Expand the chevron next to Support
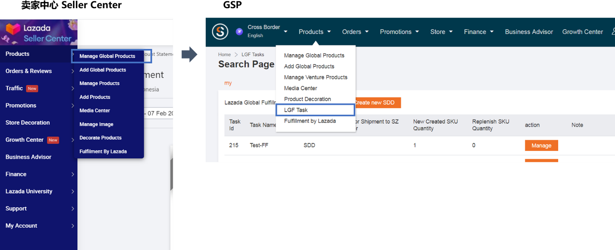The width and height of the screenshot is (615, 250). tap(73, 209)
